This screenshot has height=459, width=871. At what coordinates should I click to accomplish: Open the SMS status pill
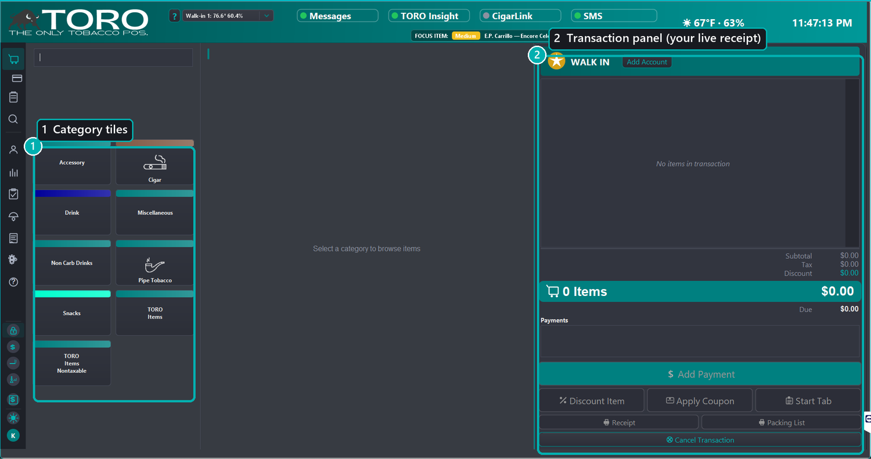tap(614, 16)
